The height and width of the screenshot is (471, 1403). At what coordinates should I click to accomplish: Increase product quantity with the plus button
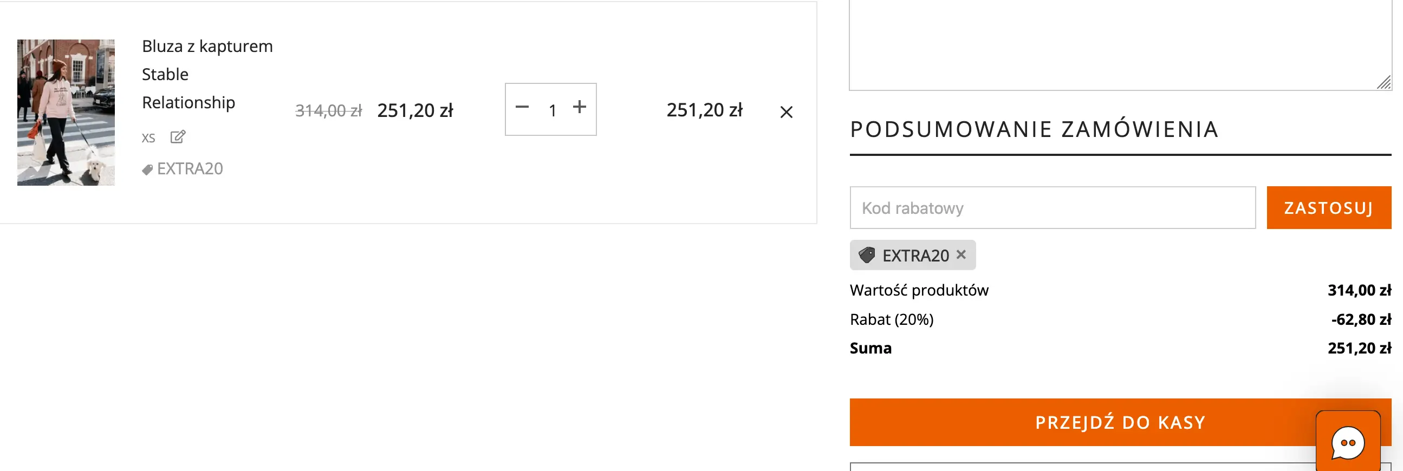click(580, 107)
